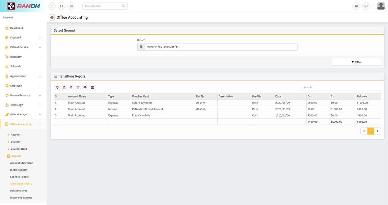388x205 pixels.
Task: Toggle fullscreen mode icon in header
Action: pyautogui.click(x=61, y=6)
